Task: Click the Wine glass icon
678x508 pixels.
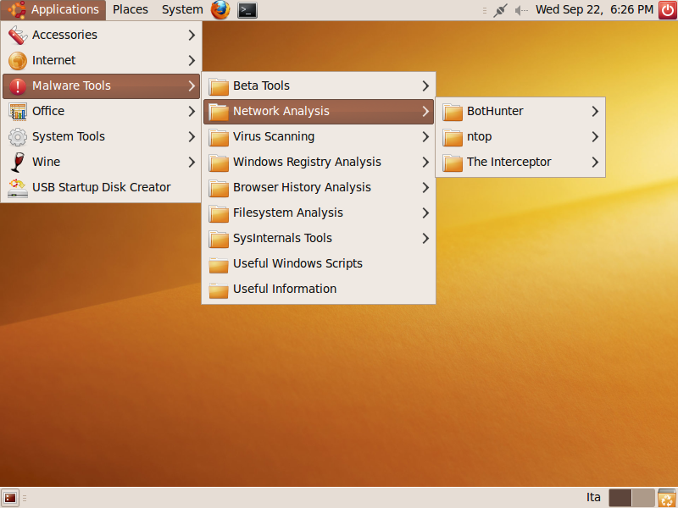Action: coord(18,163)
